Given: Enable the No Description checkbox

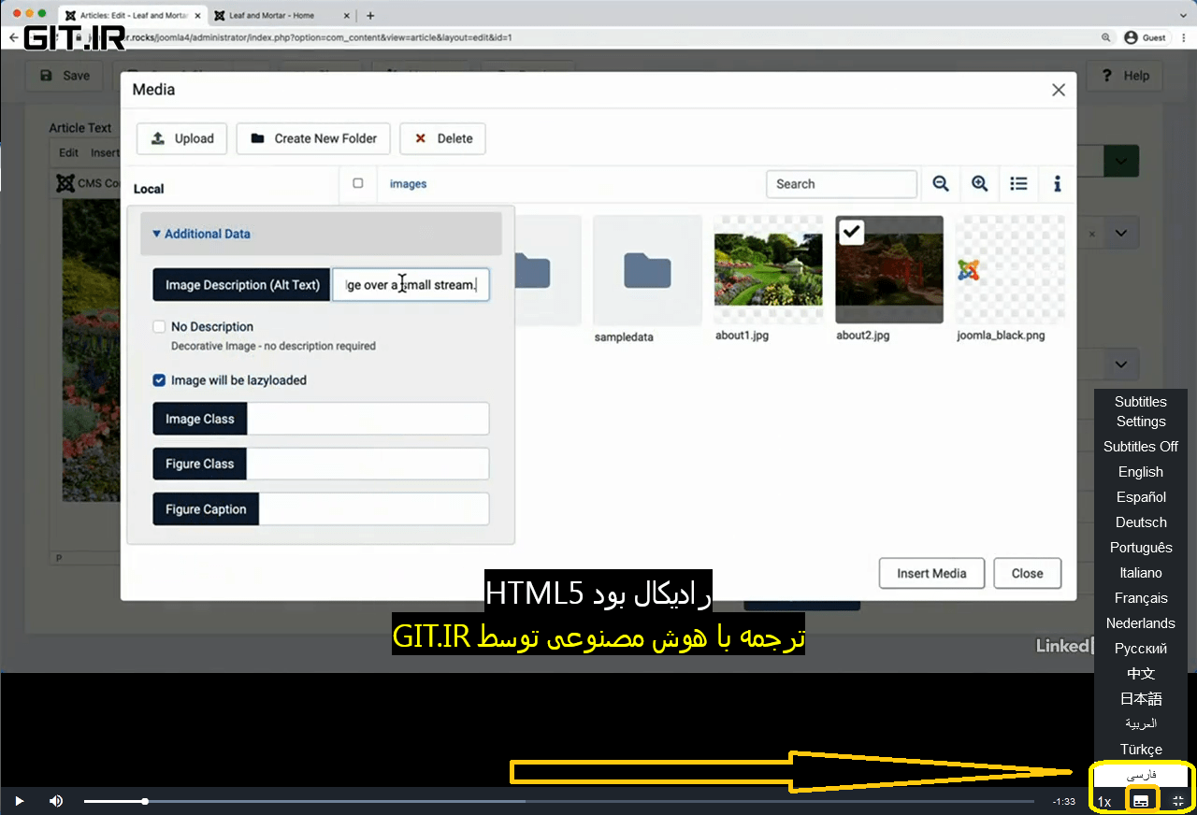Looking at the screenshot, I should (159, 327).
